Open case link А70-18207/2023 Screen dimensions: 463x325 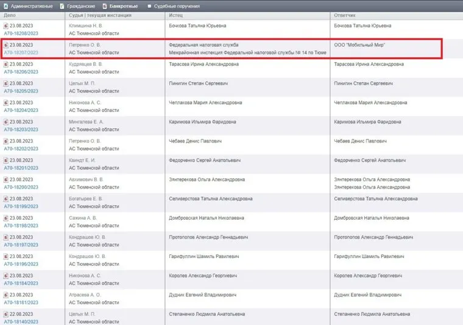click(x=21, y=53)
